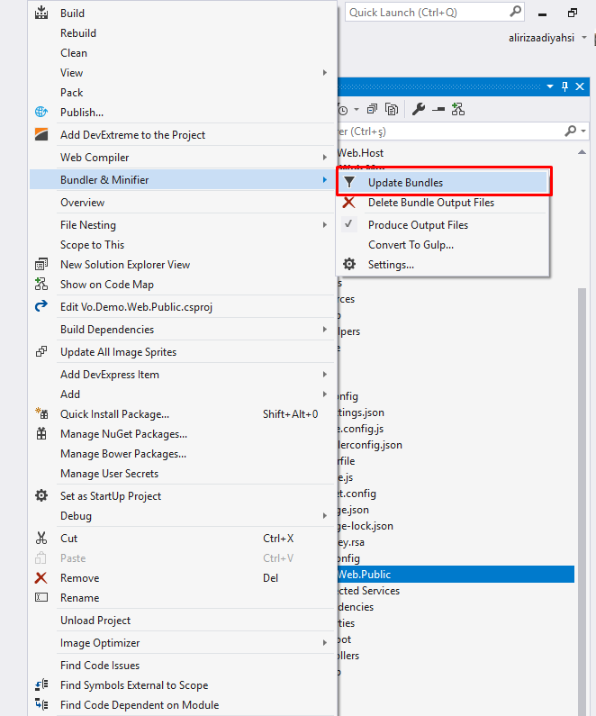
Task: Choose Find Code Issues
Action: [100, 666]
